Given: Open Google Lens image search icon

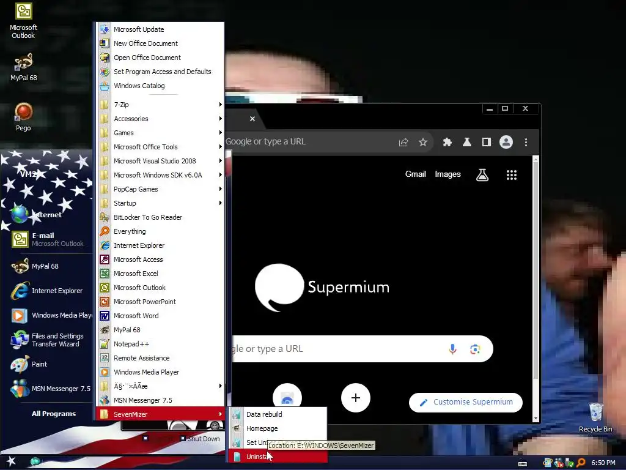Looking at the screenshot, I should (x=475, y=349).
